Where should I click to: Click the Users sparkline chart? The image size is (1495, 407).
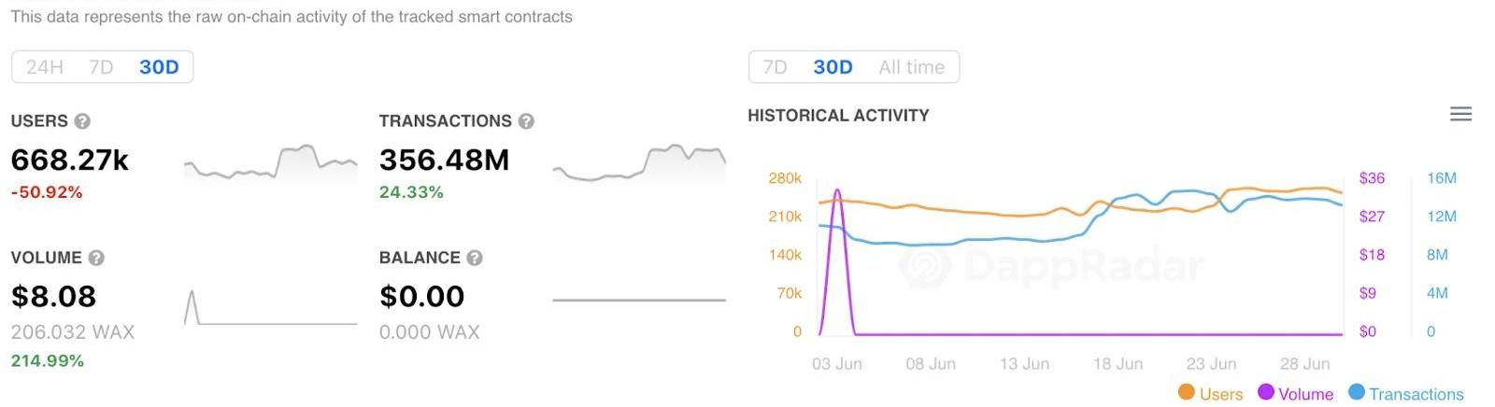coord(270,164)
